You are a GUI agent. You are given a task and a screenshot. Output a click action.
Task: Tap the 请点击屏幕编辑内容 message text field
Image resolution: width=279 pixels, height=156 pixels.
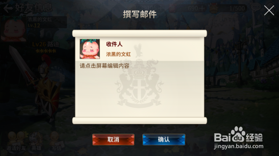coord(140,89)
